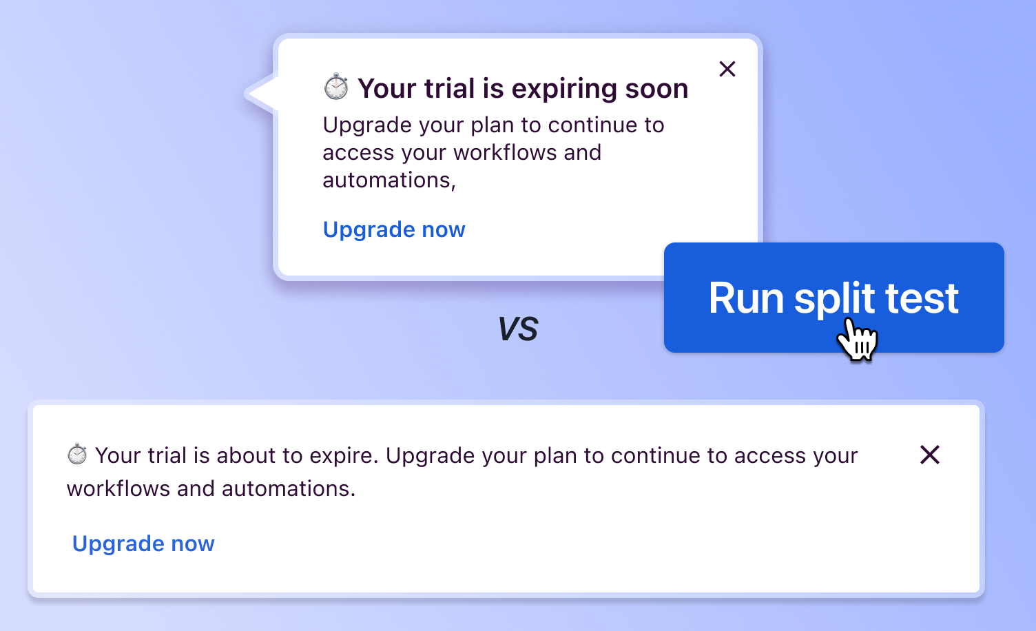Click banner sentence 'Your trial is about to expire.'
This screenshot has width=1036, height=631.
pyautogui.click(x=236, y=455)
